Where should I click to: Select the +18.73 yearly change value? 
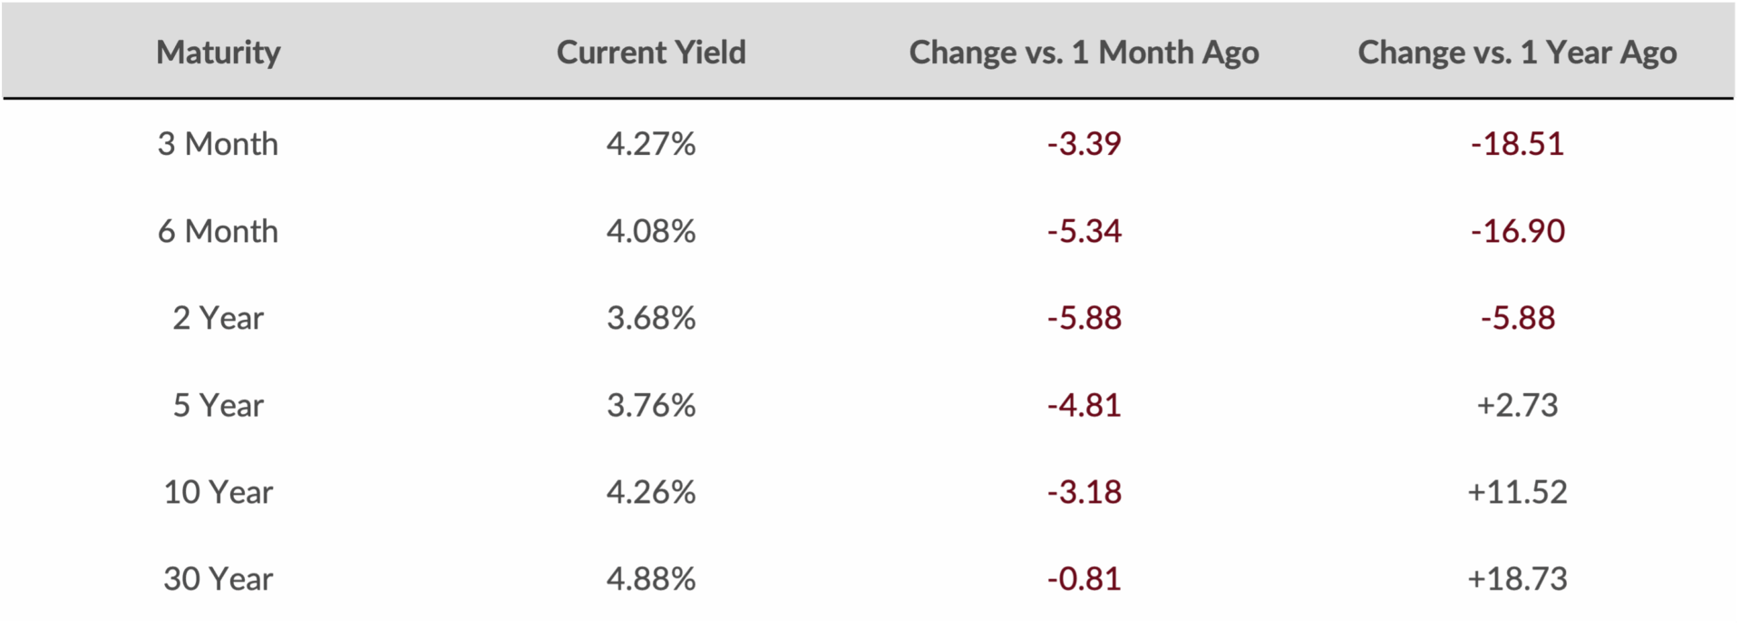pyautogui.click(x=1517, y=579)
